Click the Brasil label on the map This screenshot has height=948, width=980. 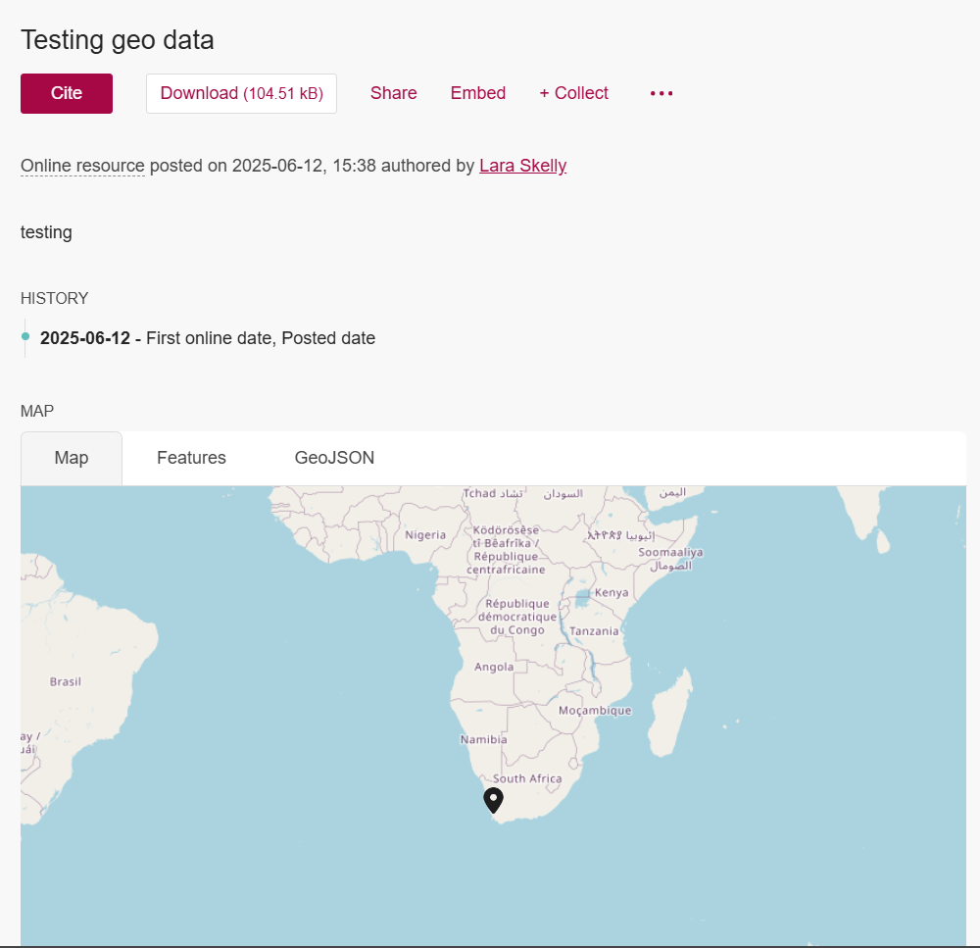click(66, 681)
